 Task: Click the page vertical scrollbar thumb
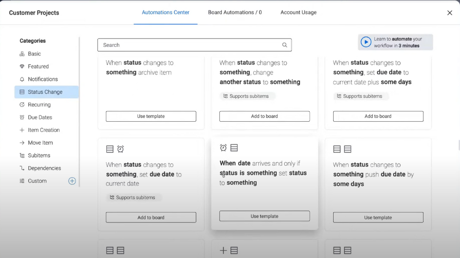pos(459,145)
